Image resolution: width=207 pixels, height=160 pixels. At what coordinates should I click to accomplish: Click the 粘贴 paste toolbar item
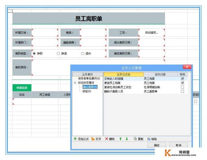click(152, 139)
